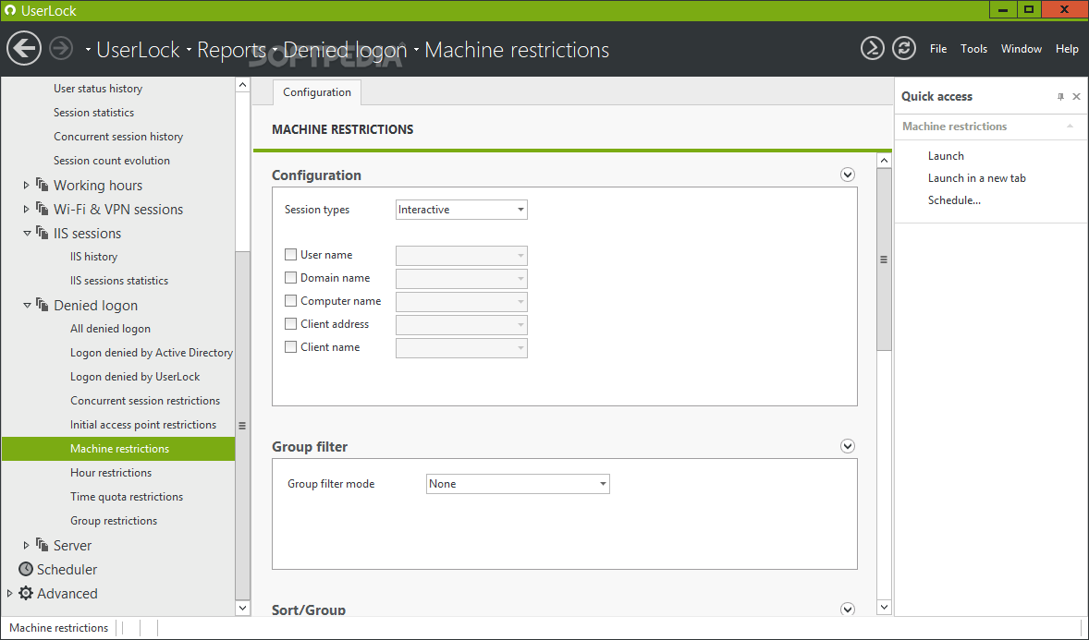Open the Computer name combo box
The height and width of the screenshot is (640, 1089).
(461, 302)
